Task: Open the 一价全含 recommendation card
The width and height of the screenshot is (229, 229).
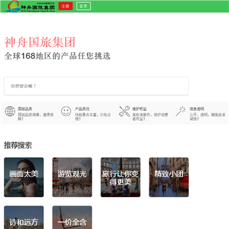Action: tap(73, 218)
